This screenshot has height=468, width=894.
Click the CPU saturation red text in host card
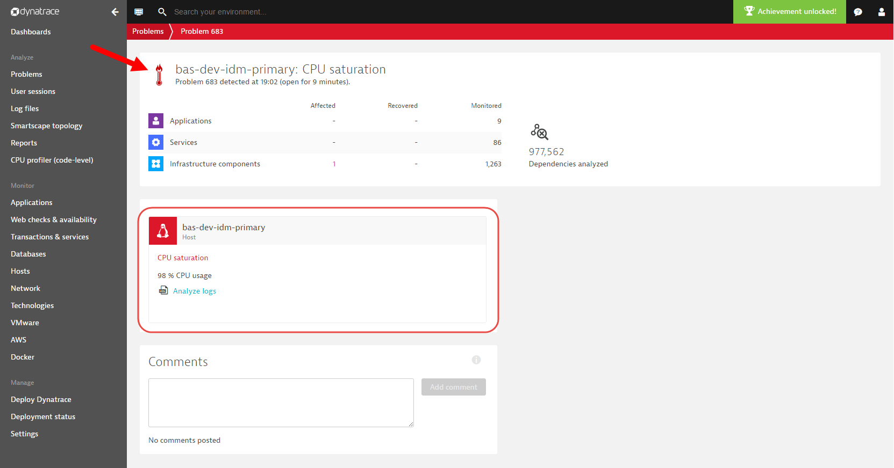[x=183, y=258]
